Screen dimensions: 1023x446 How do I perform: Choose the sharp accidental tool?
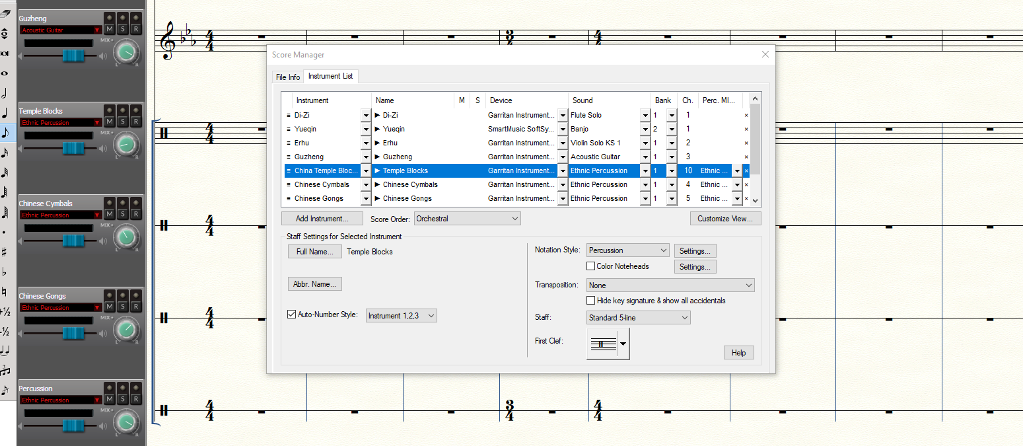tap(5, 252)
